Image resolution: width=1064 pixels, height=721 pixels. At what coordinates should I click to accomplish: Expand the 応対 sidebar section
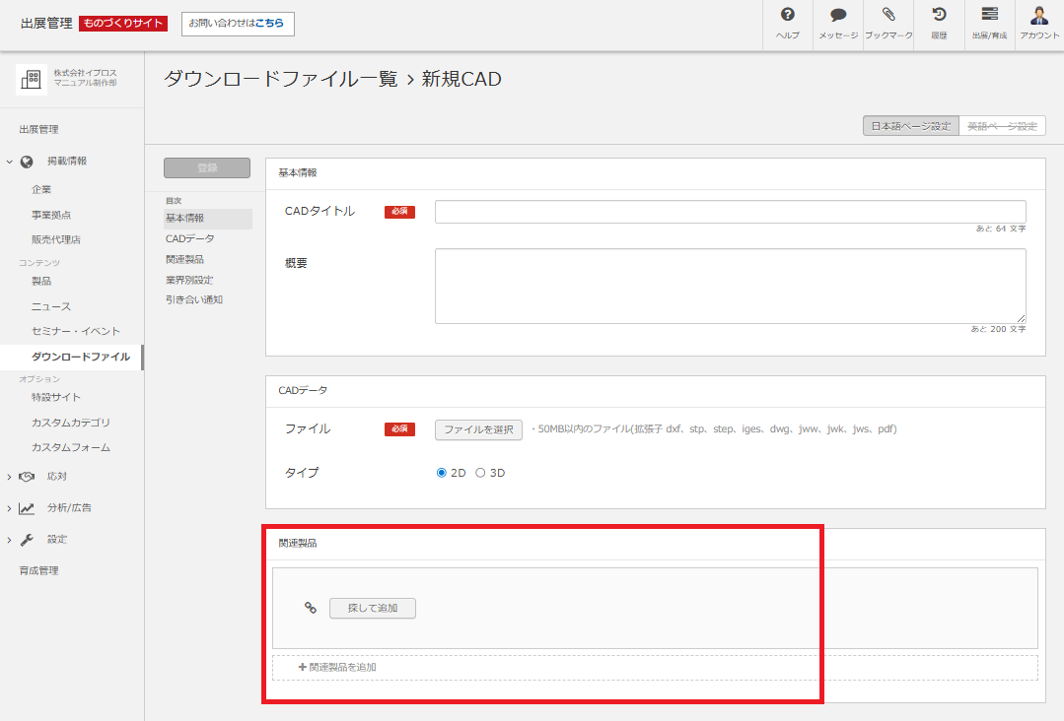9,476
